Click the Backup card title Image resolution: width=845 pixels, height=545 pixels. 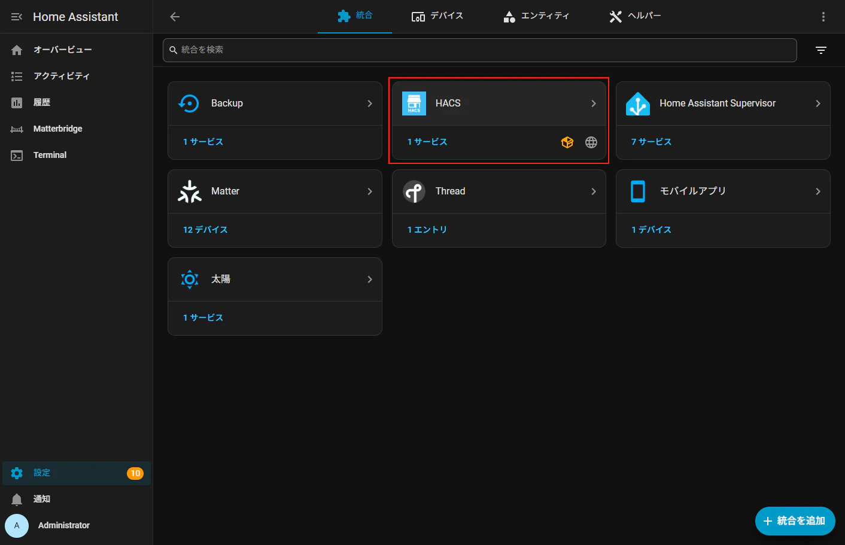227,103
